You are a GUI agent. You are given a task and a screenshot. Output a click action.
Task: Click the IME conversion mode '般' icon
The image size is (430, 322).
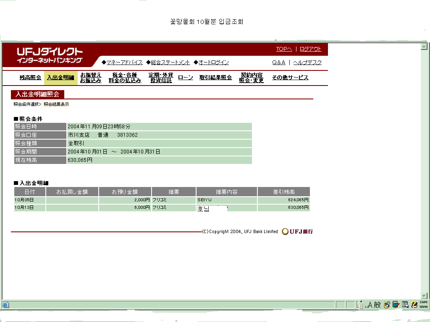(377, 305)
